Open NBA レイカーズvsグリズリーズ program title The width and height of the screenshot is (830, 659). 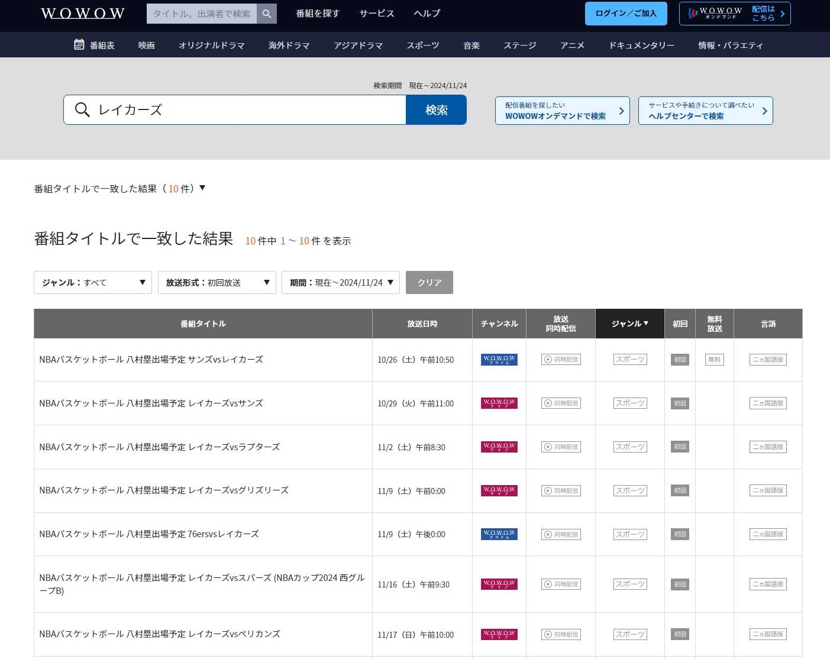164,490
